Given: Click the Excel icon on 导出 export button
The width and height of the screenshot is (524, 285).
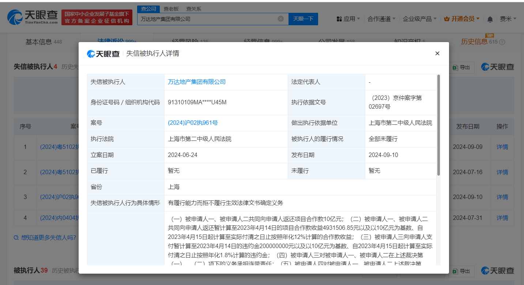Looking at the screenshot, I should tap(456, 67).
